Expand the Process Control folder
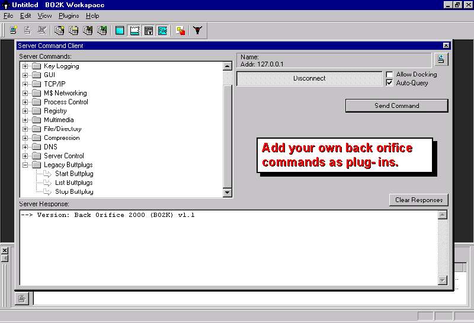Image resolution: width=474 pixels, height=323 pixels. (x=25, y=102)
